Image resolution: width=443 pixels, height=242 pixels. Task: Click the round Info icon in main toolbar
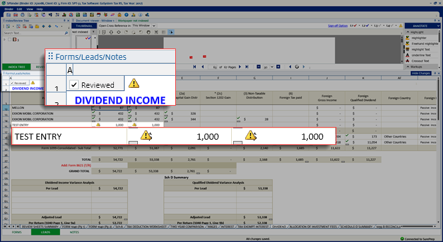click(140, 15)
